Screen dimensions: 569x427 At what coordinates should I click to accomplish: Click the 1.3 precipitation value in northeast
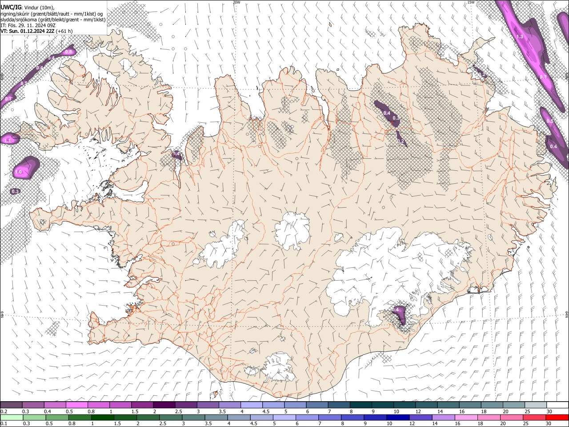pos(520,36)
